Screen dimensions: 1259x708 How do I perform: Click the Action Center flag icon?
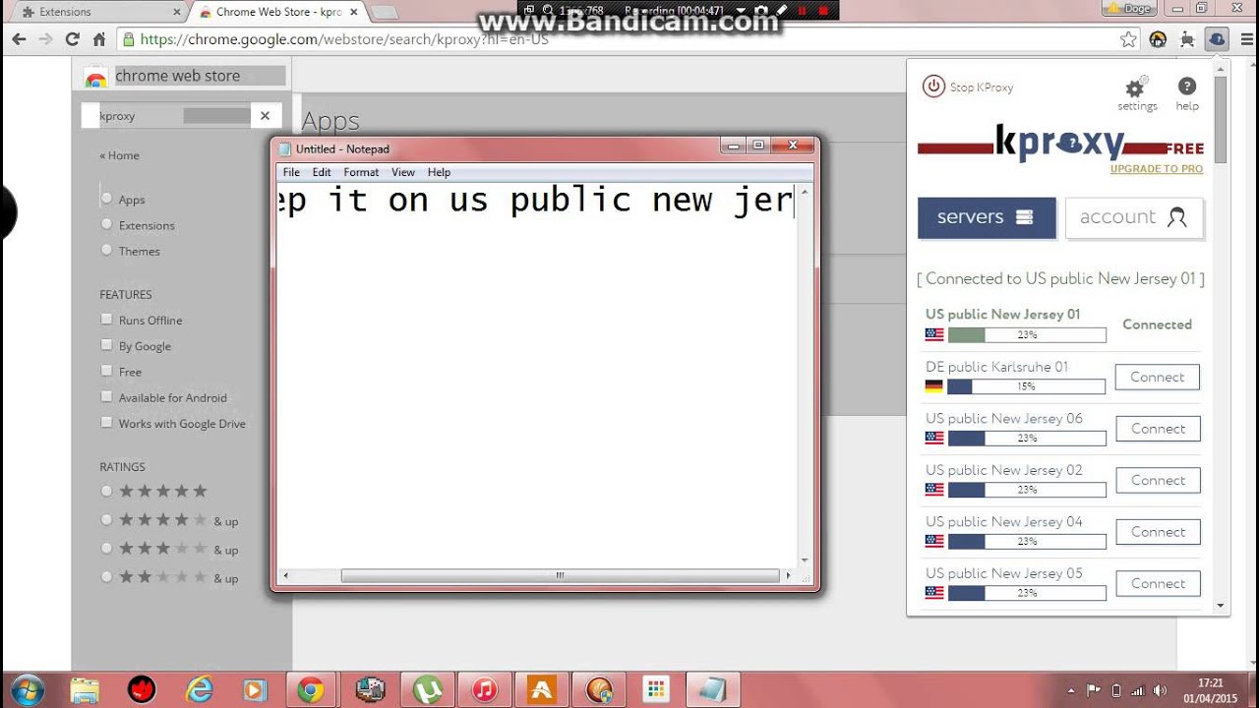coord(1094,689)
